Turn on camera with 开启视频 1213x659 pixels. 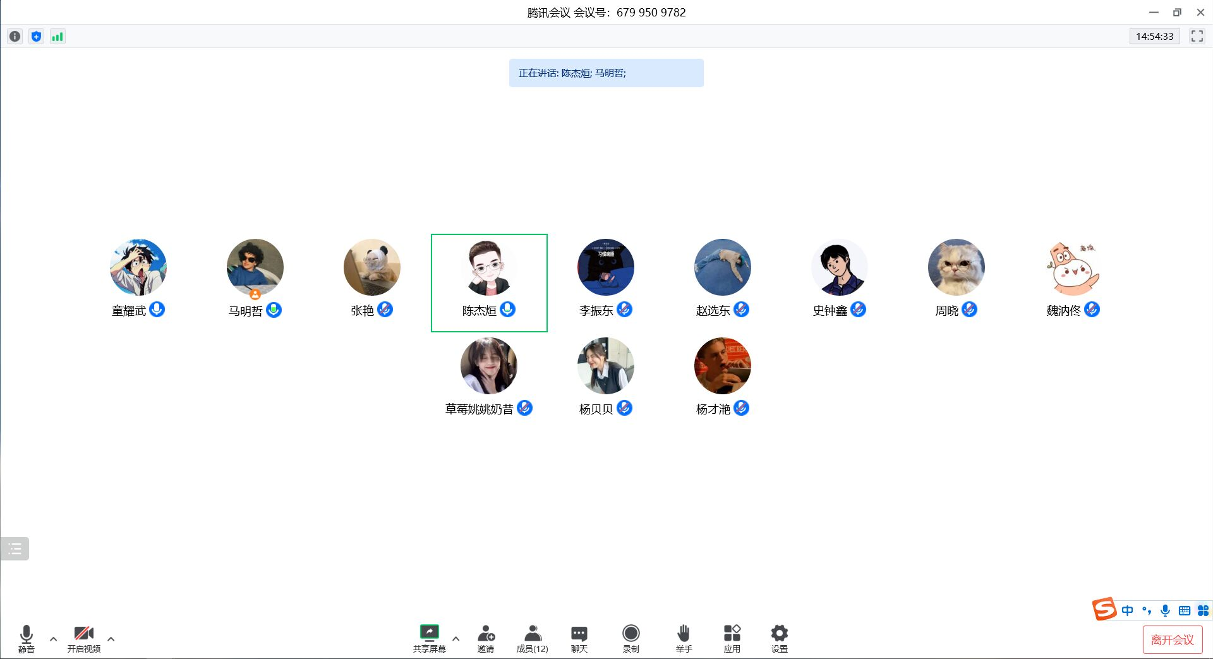tap(83, 638)
